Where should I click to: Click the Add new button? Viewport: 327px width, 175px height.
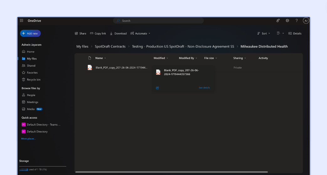pos(30,33)
